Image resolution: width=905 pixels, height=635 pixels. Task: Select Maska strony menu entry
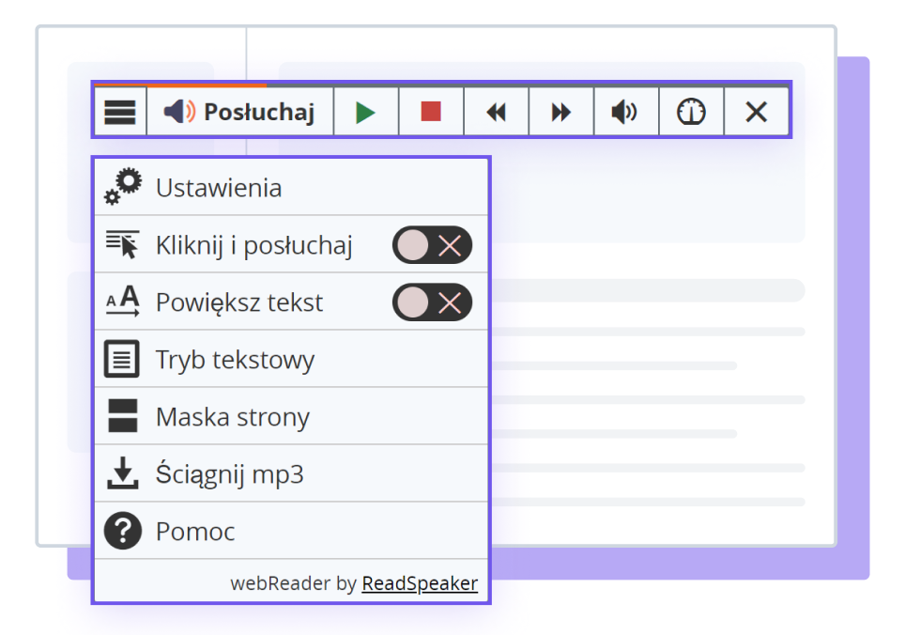tap(232, 417)
